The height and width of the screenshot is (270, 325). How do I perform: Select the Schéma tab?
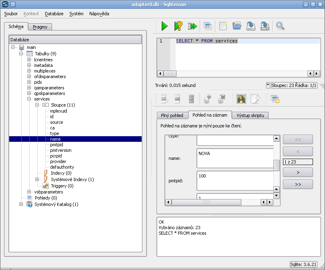[x=16, y=26]
